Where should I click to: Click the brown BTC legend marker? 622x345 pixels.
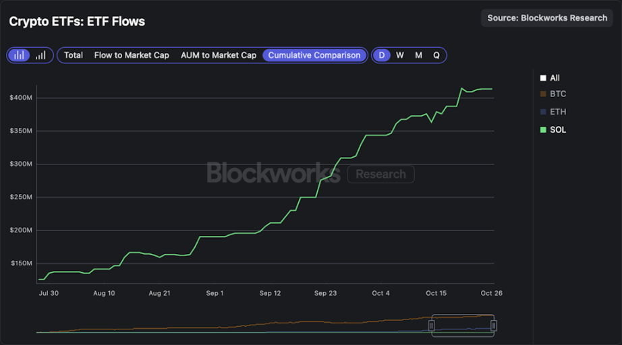point(543,94)
